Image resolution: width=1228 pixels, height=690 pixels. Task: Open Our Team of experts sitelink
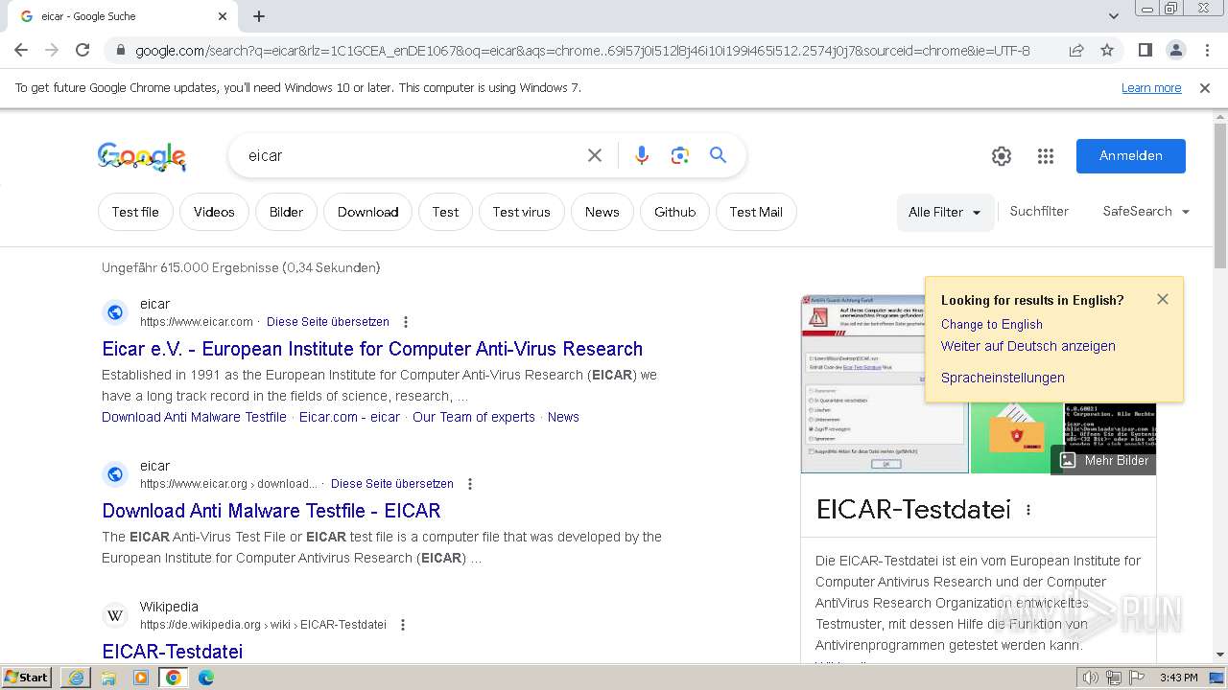474,417
